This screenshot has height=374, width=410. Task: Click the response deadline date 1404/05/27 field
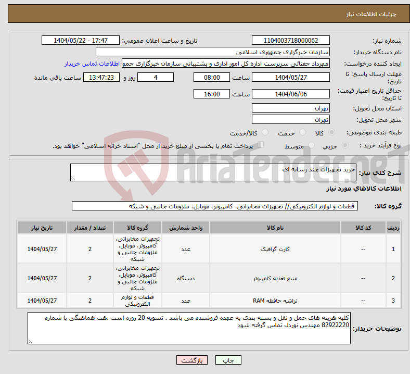[290, 77]
